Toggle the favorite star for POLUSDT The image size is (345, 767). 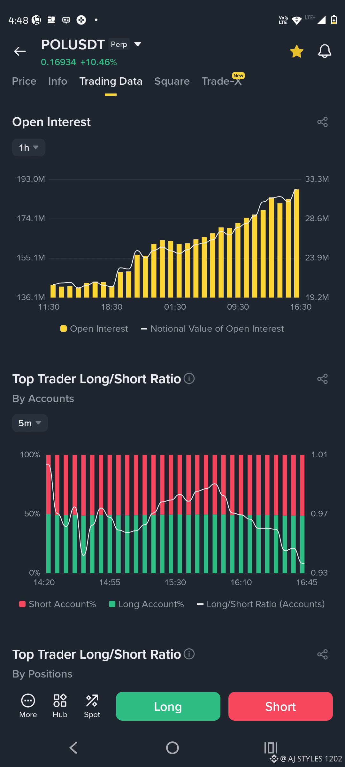[297, 51]
